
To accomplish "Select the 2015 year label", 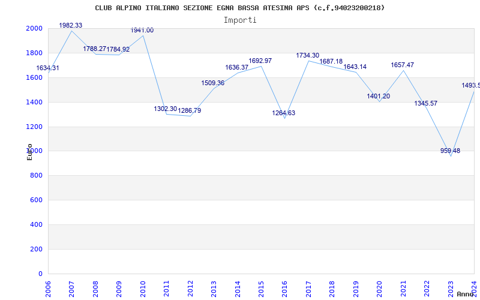I will tap(262, 289).
